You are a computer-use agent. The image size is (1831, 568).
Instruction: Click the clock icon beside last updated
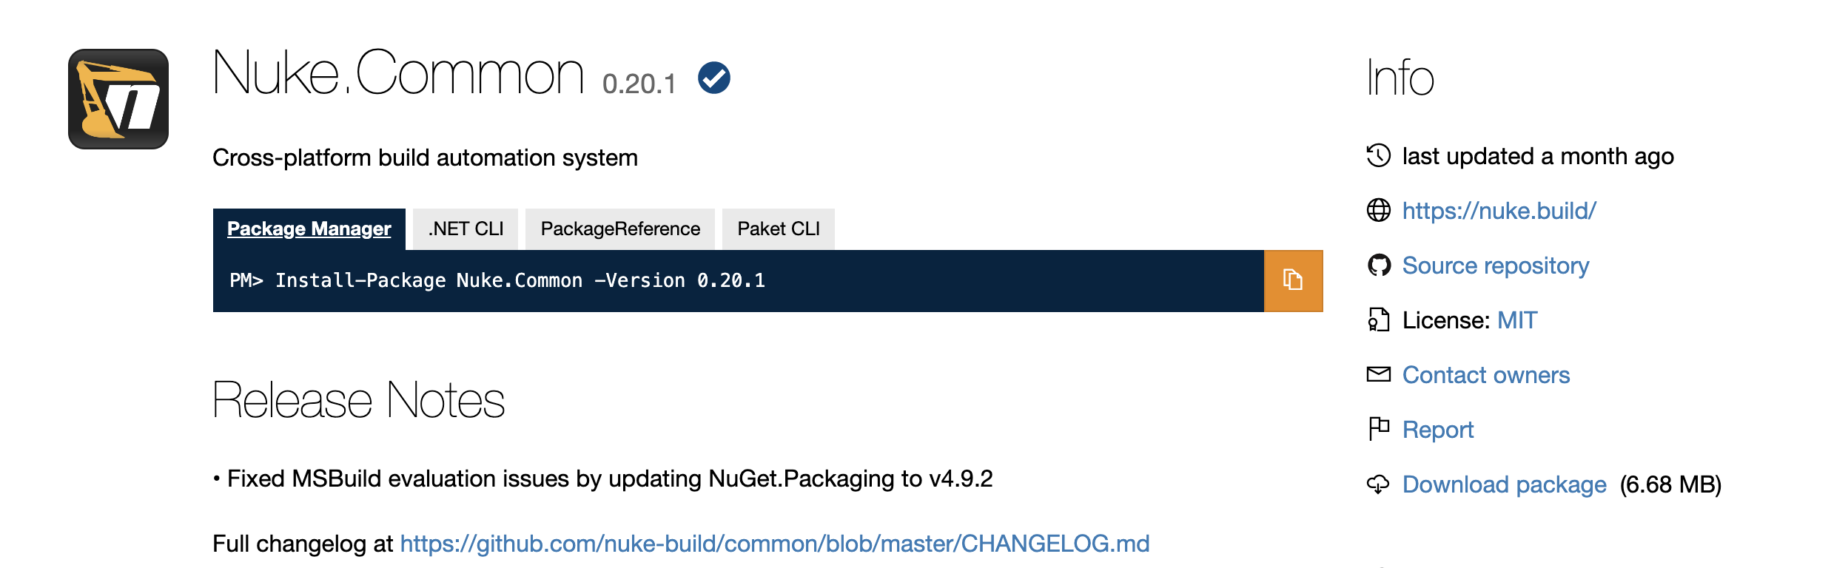click(1378, 156)
